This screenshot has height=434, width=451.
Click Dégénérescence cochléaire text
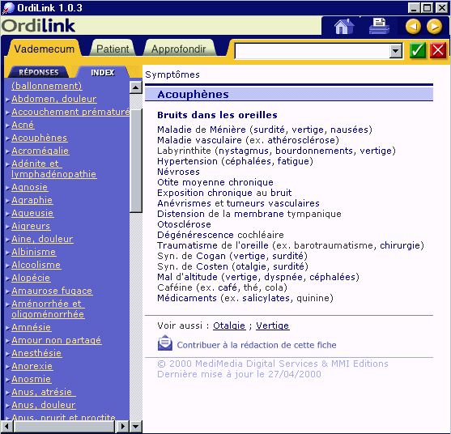(x=220, y=235)
